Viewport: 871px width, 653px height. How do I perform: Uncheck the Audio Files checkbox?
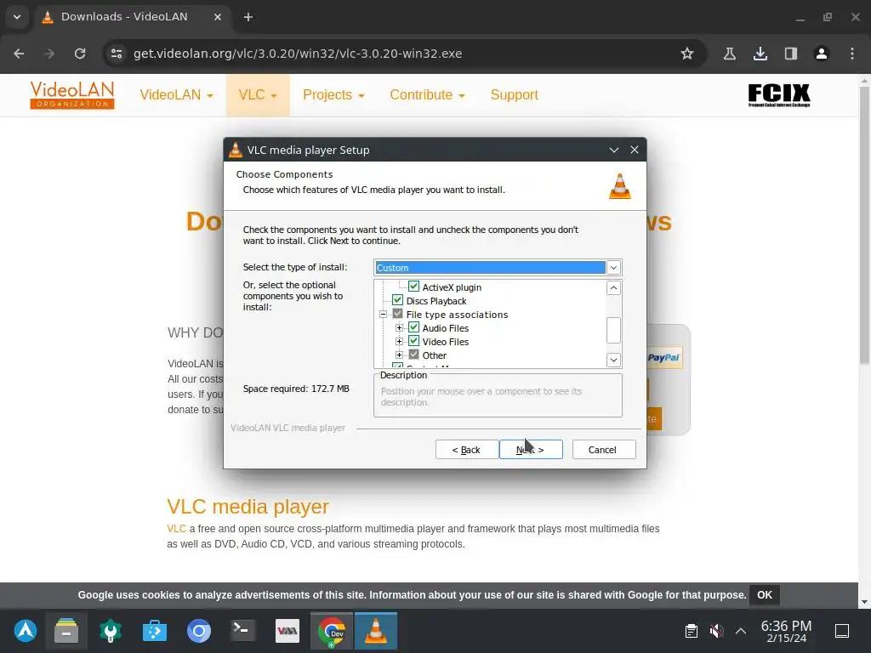point(414,327)
